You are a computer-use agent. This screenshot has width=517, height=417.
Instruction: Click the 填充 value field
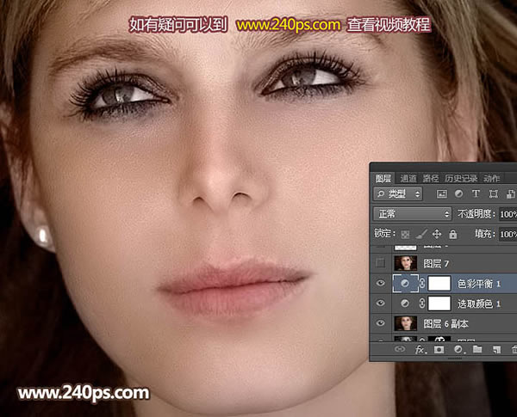(508, 235)
